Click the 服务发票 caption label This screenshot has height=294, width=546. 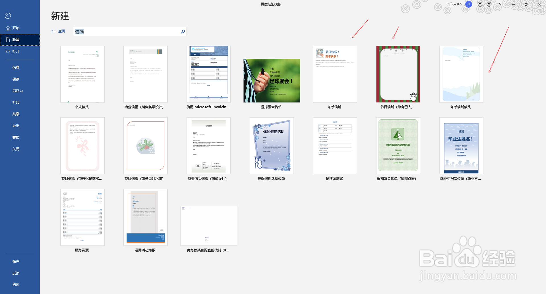[82, 250]
